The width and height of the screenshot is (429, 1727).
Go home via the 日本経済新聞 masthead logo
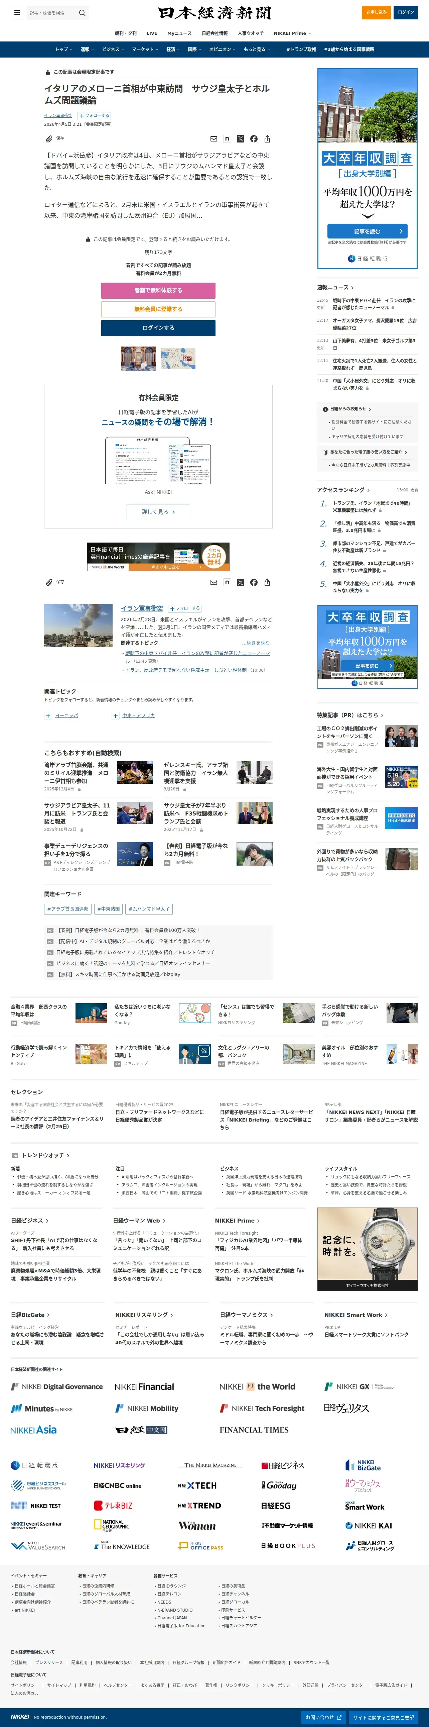pyautogui.click(x=215, y=13)
